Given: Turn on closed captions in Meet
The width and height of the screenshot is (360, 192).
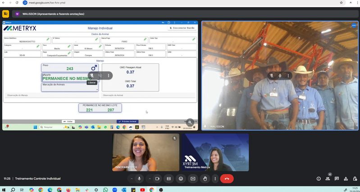Looking at the screenshot, I should tap(169, 179).
